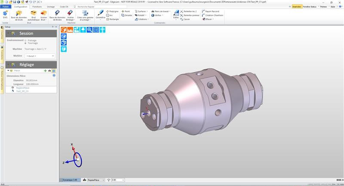Click the zoom magnifier view icon

tap(89, 30)
